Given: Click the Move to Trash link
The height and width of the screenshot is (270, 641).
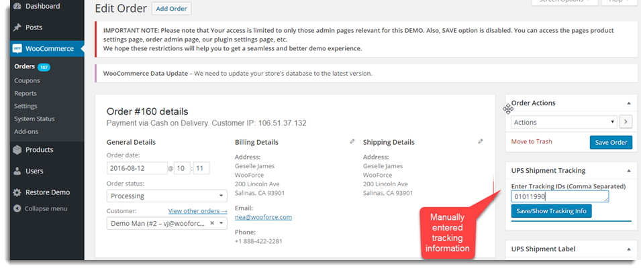Looking at the screenshot, I should click(532, 141).
